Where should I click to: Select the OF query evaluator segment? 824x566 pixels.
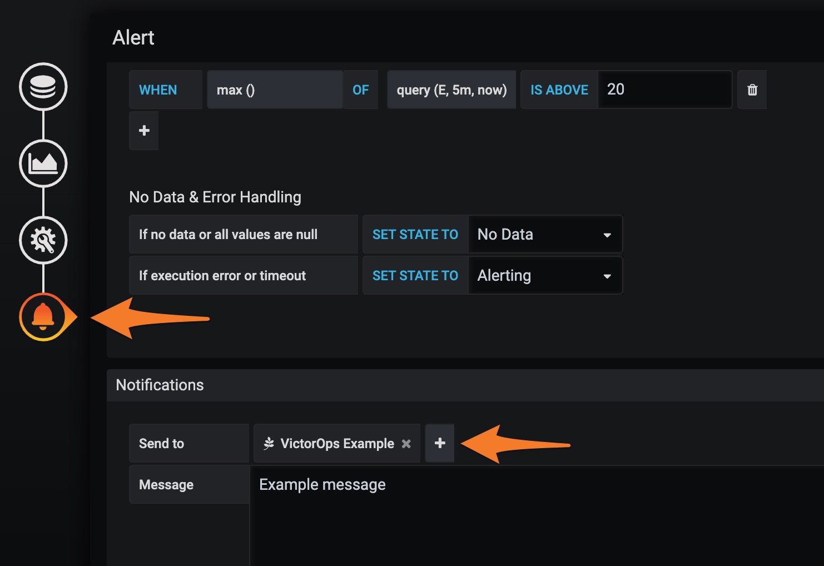[360, 90]
